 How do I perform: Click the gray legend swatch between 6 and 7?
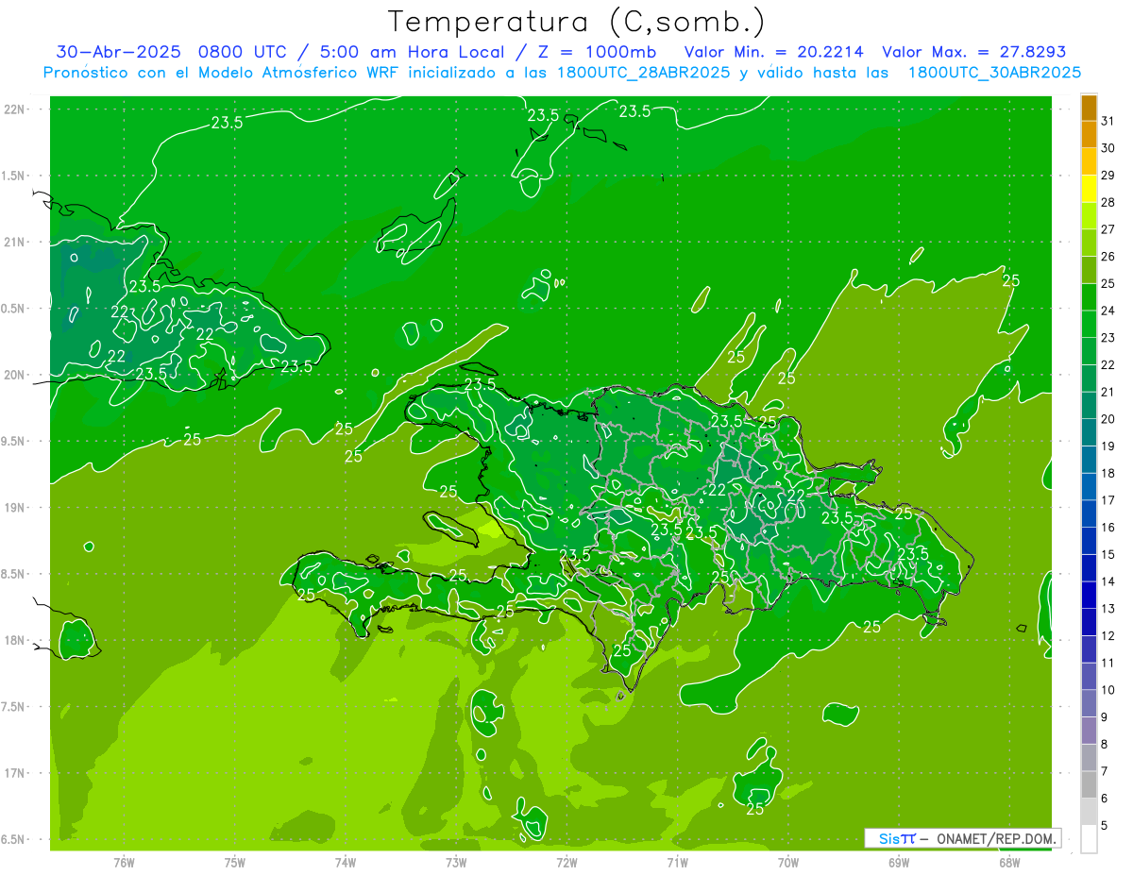(x=1089, y=784)
